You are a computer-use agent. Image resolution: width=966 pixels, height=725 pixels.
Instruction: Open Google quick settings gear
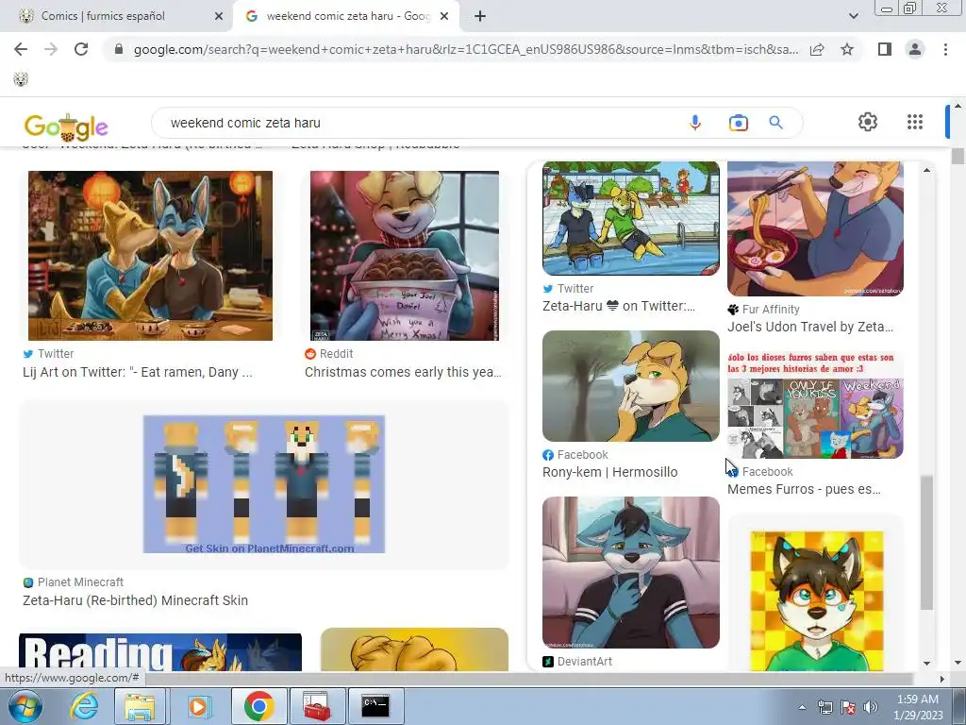pyautogui.click(x=868, y=122)
